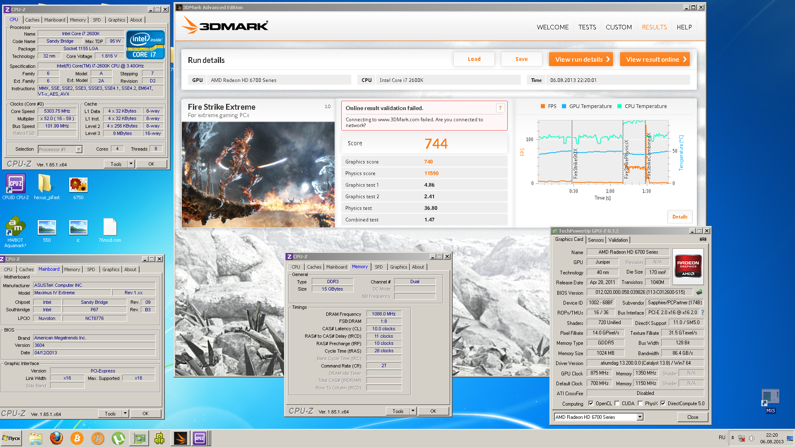This screenshot has width=795, height=447.
Task: Open the GPU selection dropdown in GPU-Z
Action: click(x=640, y=417)
